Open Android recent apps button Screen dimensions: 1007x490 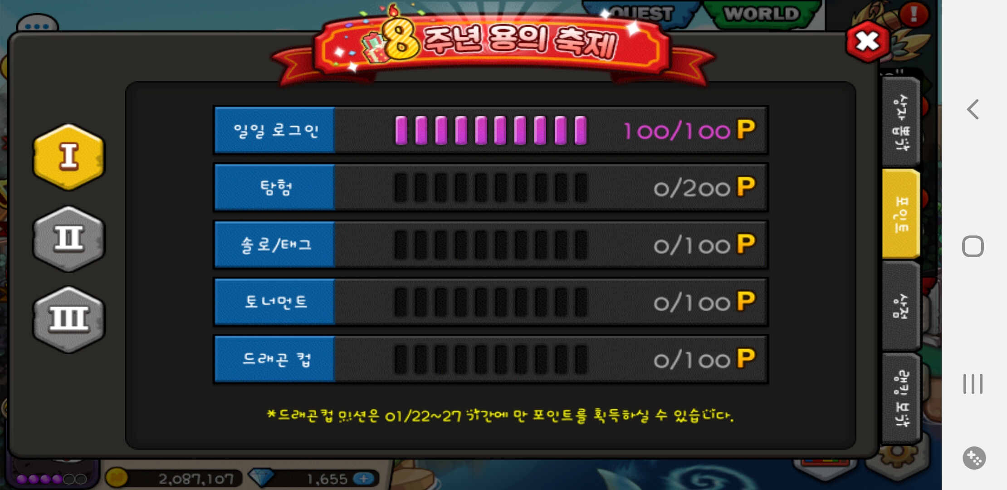click(x=973, y=384)
